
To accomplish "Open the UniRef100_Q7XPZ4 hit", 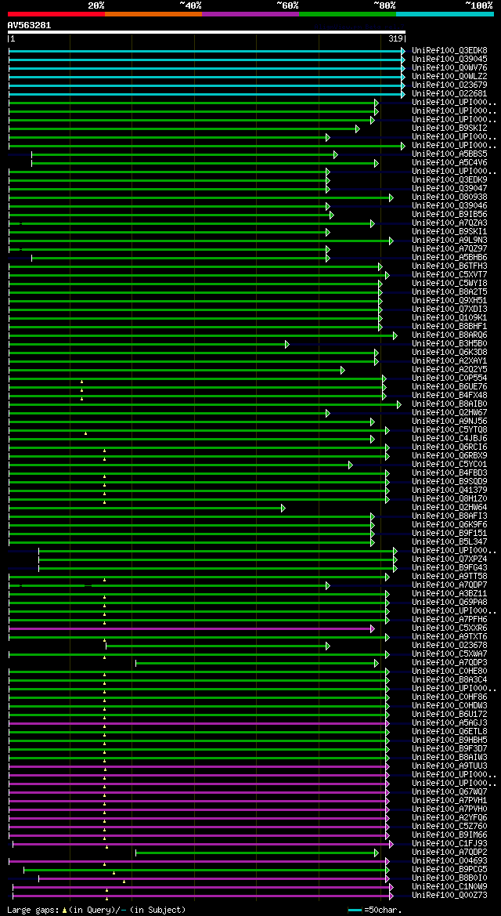I will coord(449,559).
